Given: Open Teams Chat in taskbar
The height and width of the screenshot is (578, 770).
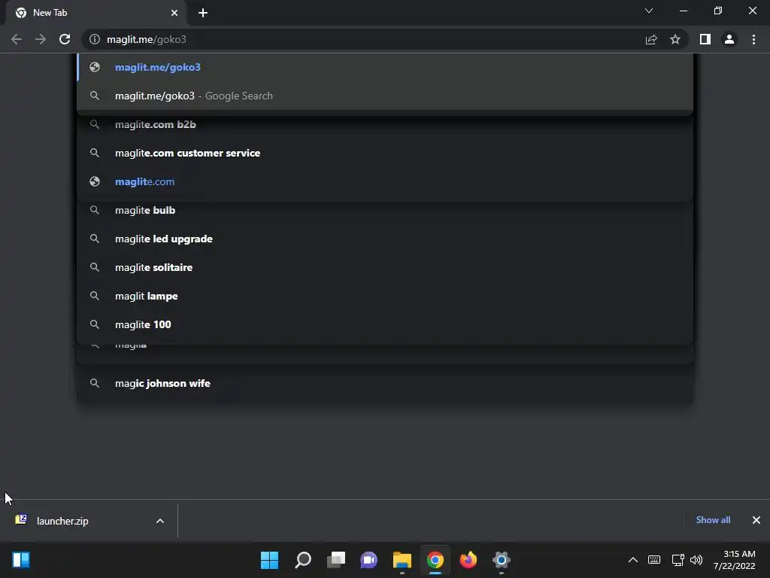Looking at the screenshot, I should [x=368, y=560].
